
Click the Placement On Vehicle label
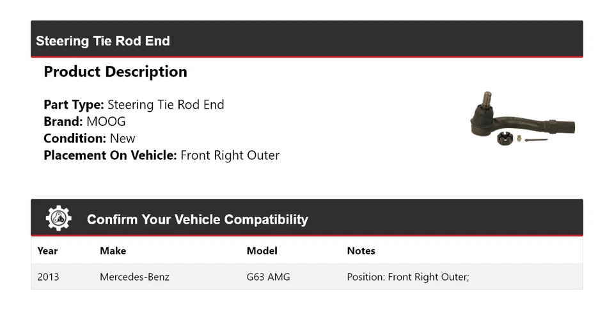point(111,155)
